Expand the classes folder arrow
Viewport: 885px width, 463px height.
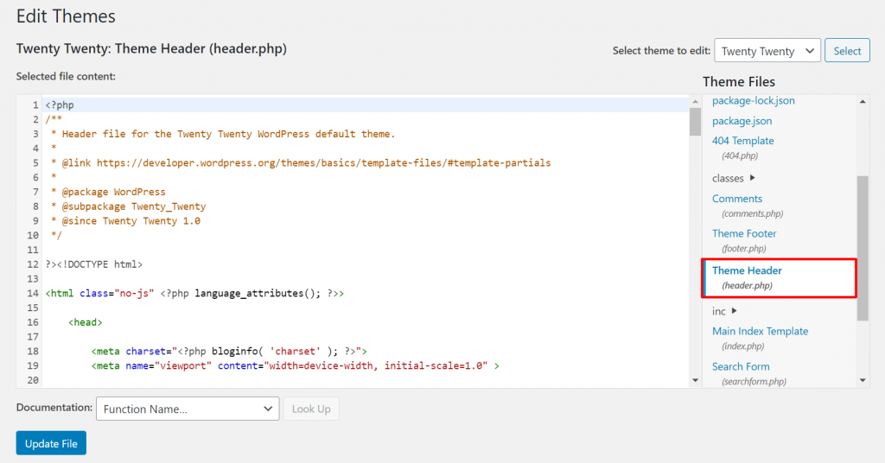point(752,178)
